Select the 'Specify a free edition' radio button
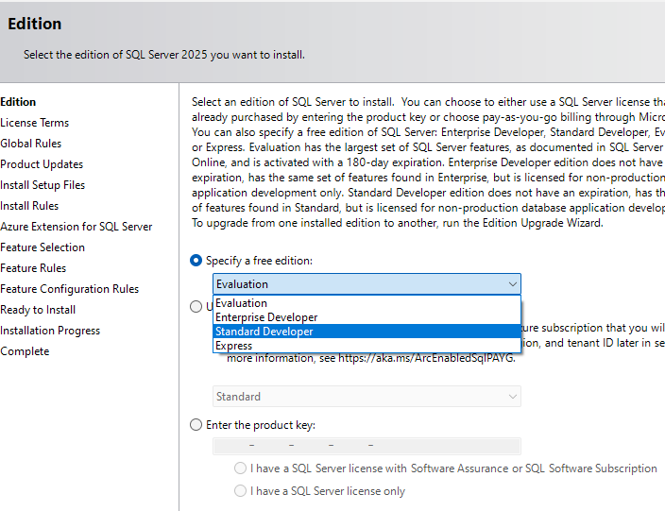 (196, 261)
